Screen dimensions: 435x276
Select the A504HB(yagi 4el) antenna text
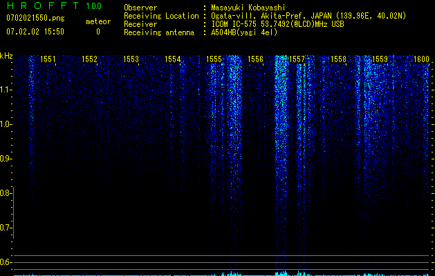pyautogui.click(x=244, y=32)
